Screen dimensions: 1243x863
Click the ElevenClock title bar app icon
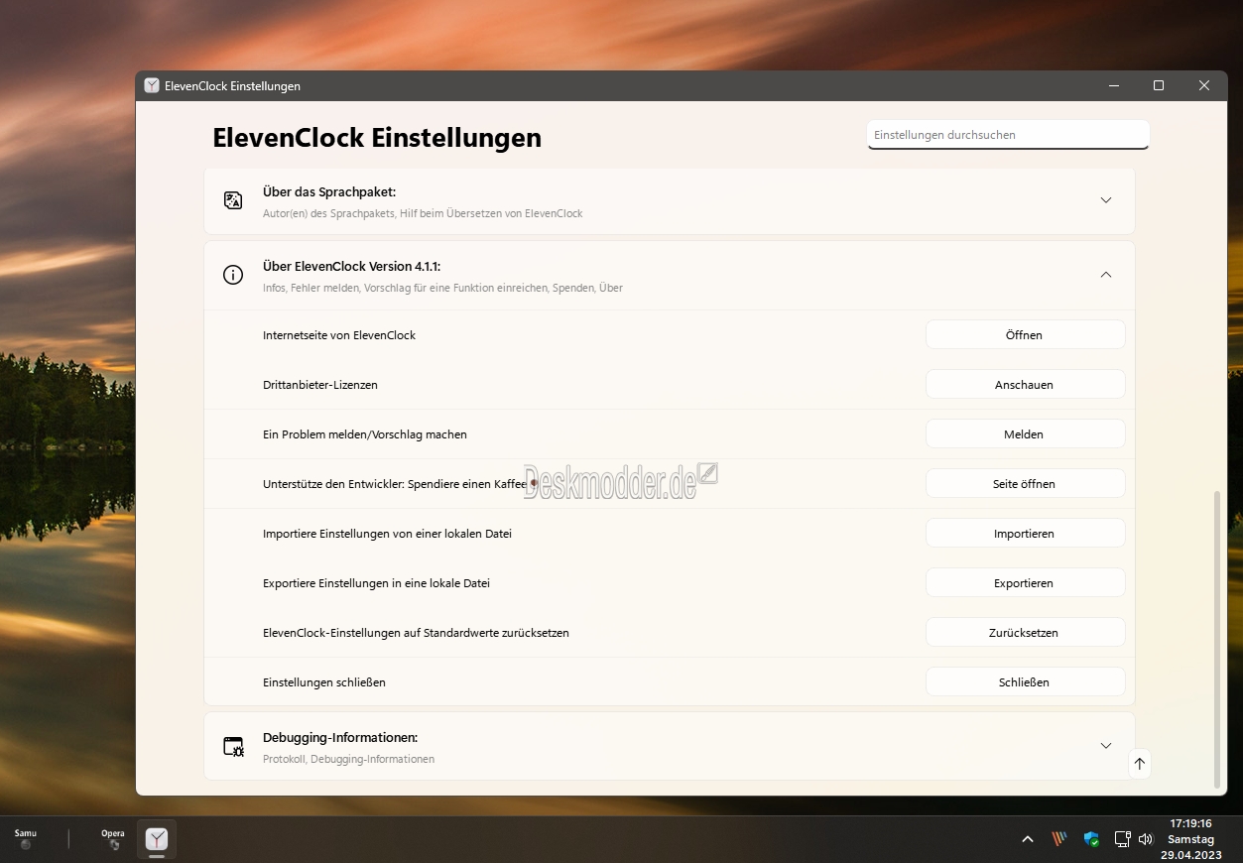pyautogui.click(x=152, y=86)
